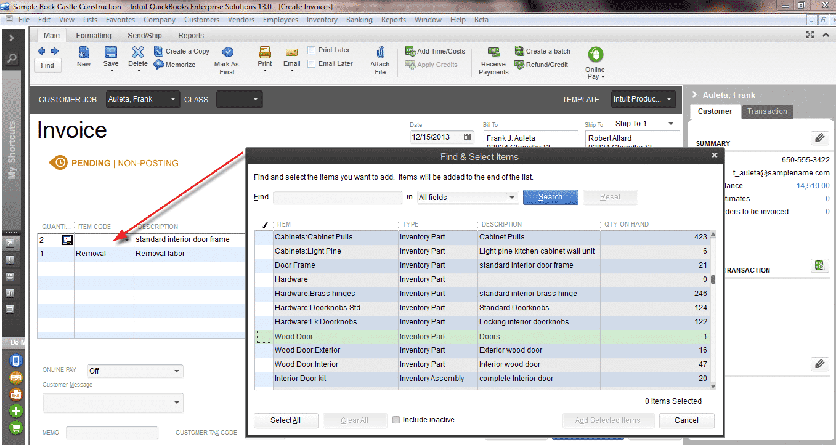
Task: Mark the invoice as final
Action: point(227,60)
